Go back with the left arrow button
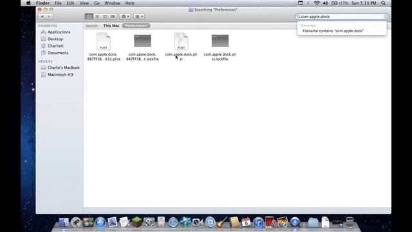Viewport: 412px width, 232px height. pos(42,17)
